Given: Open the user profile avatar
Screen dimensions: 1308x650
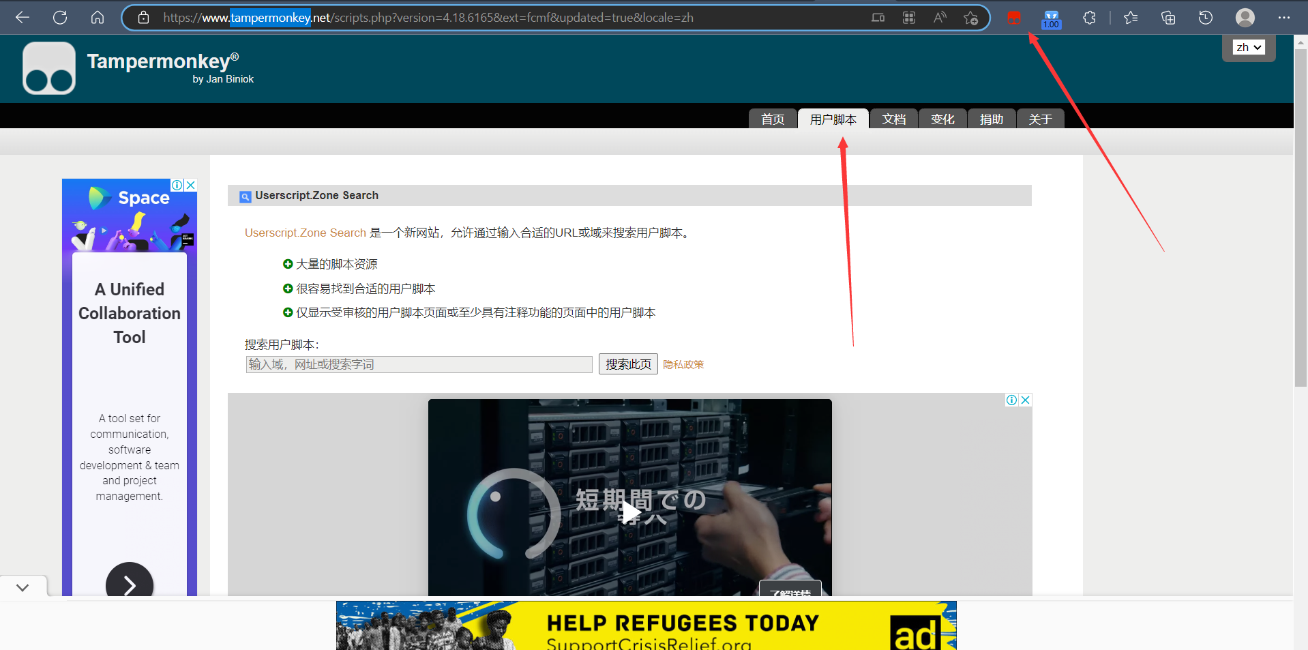Looking at the screenshot, I should [x=1245, y=18].
